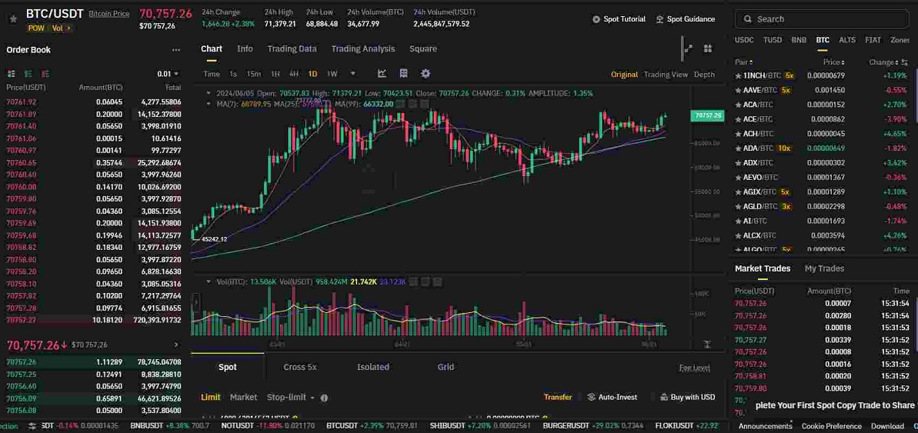
Task: Click the Stop-limit info icon
Action: (x=325, y=398)
